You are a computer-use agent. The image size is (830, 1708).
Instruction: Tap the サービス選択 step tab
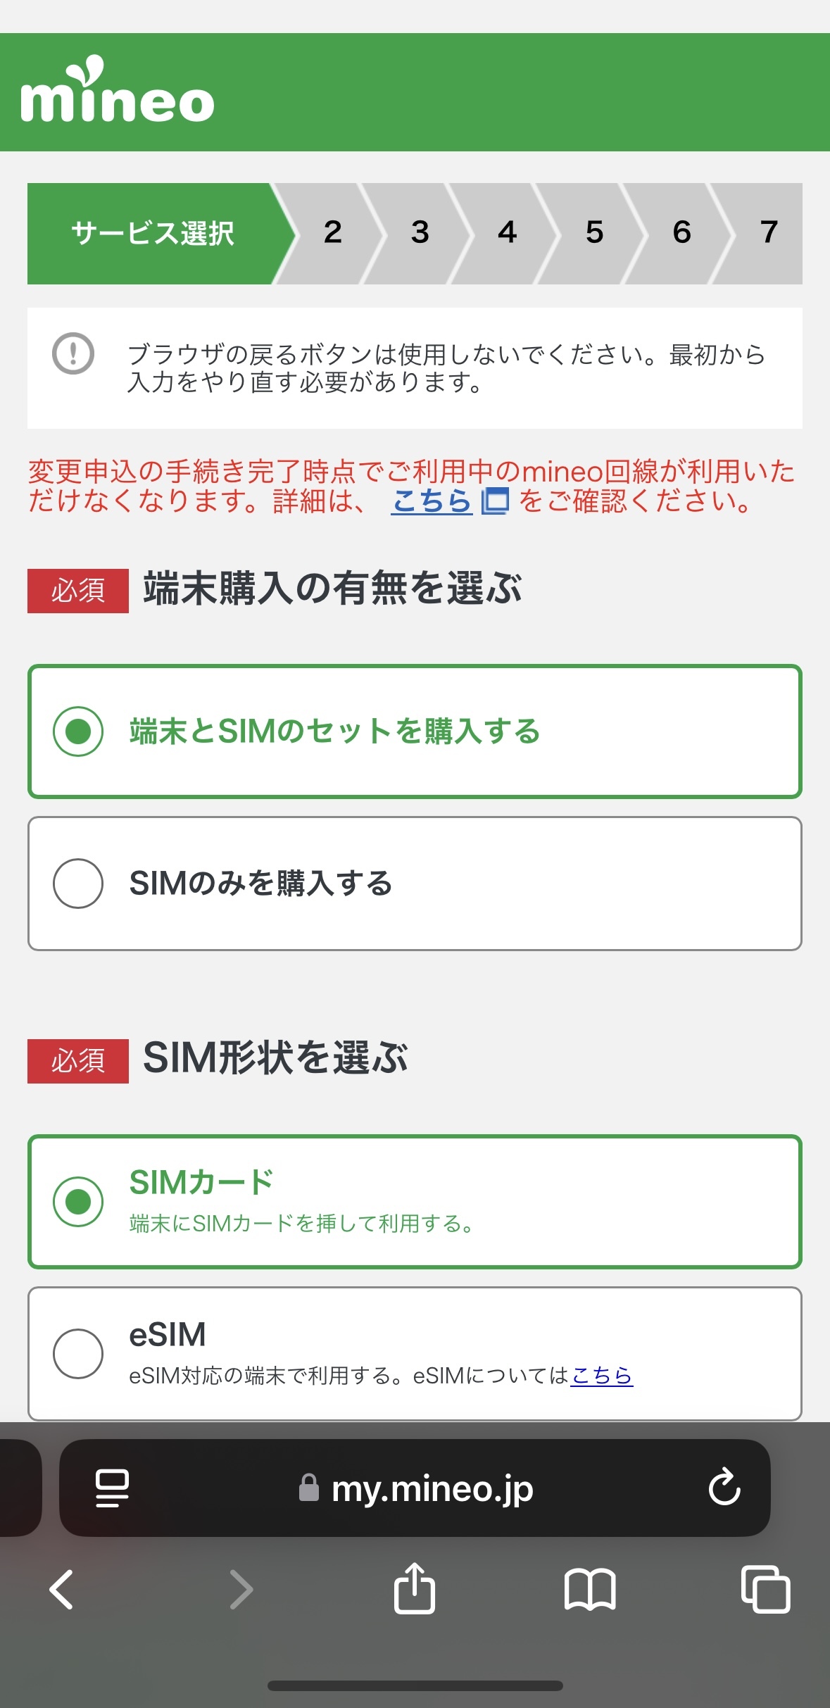pos(153,234)
